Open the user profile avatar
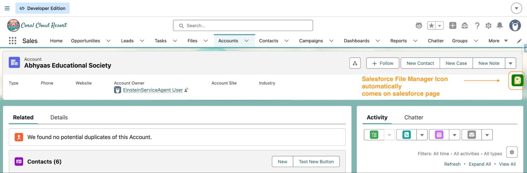527x173 pixels. (515, 25)
